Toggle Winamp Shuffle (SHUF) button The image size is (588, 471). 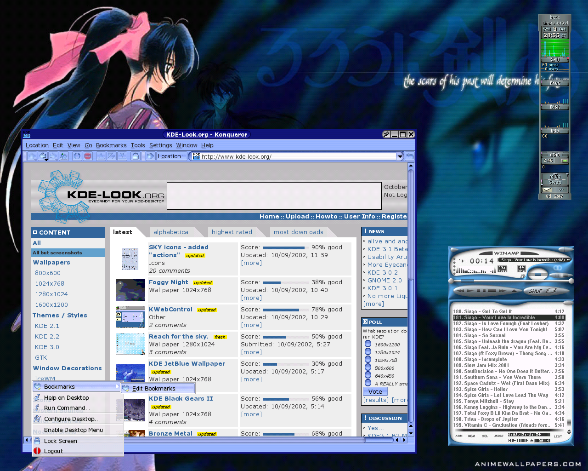535,291
